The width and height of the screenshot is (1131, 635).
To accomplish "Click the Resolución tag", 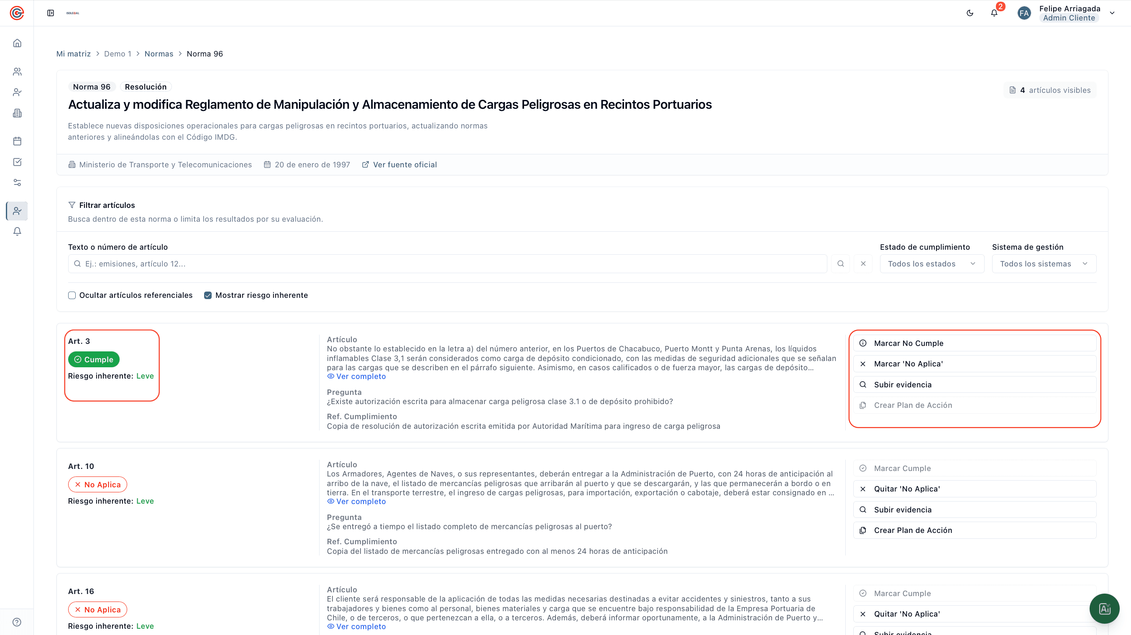I will click(x=146, y=87).
